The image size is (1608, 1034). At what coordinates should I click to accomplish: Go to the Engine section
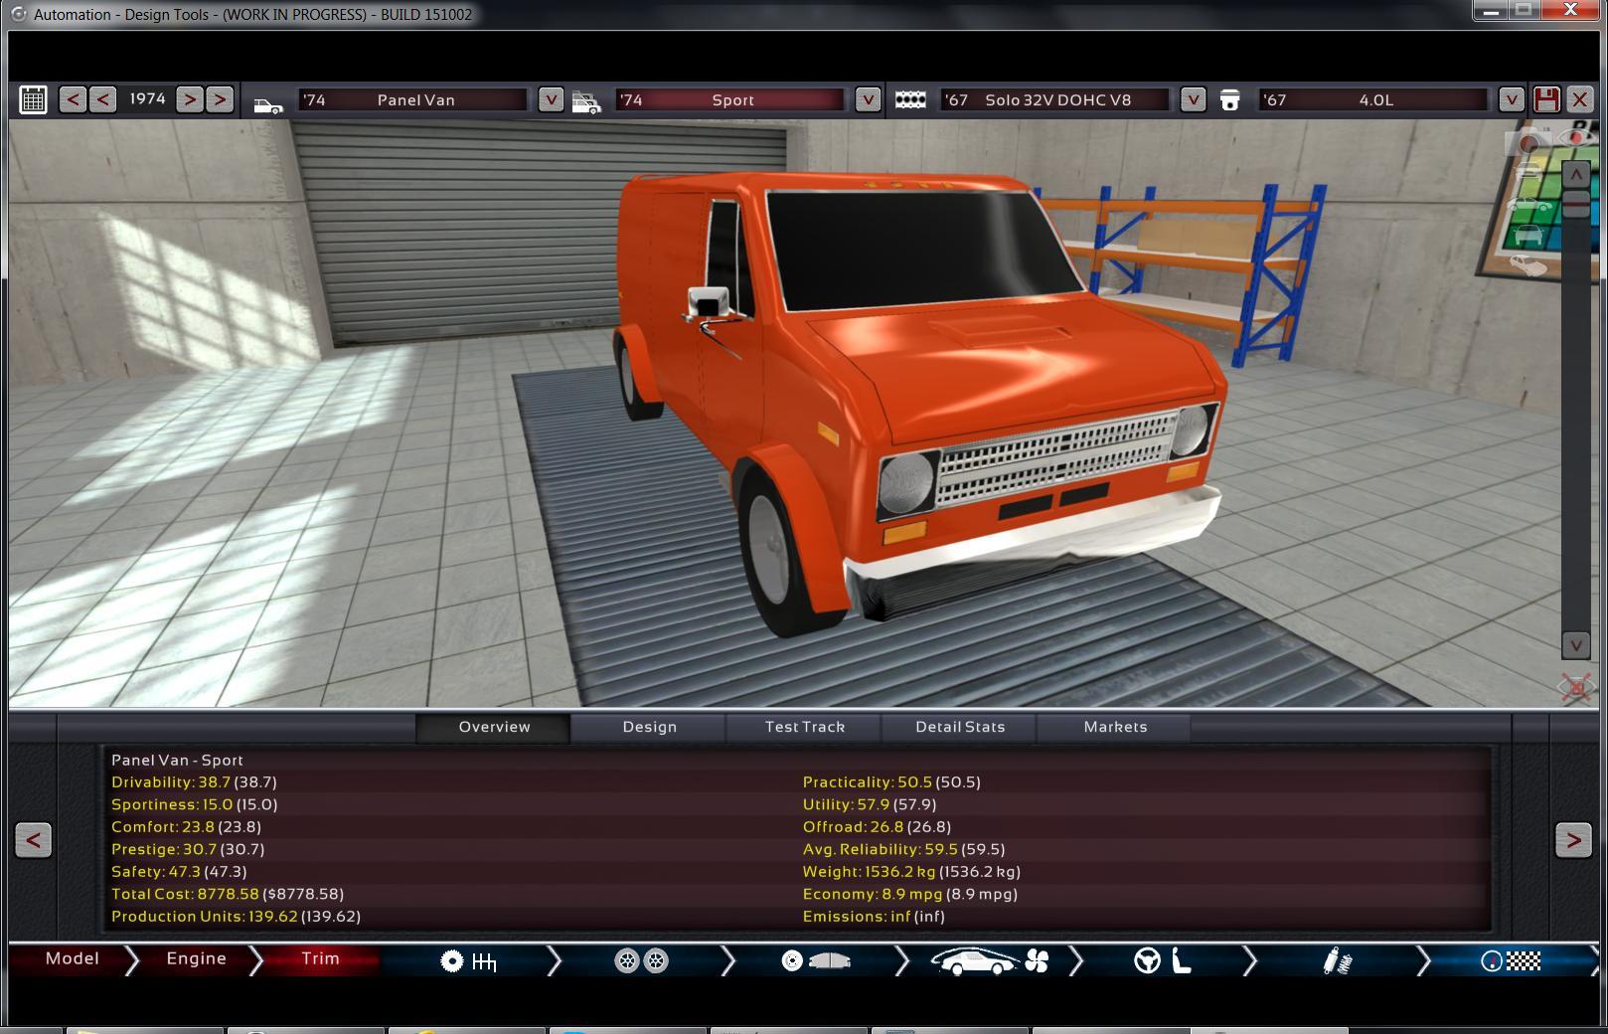pyautogui.click(x=196, y=958)
